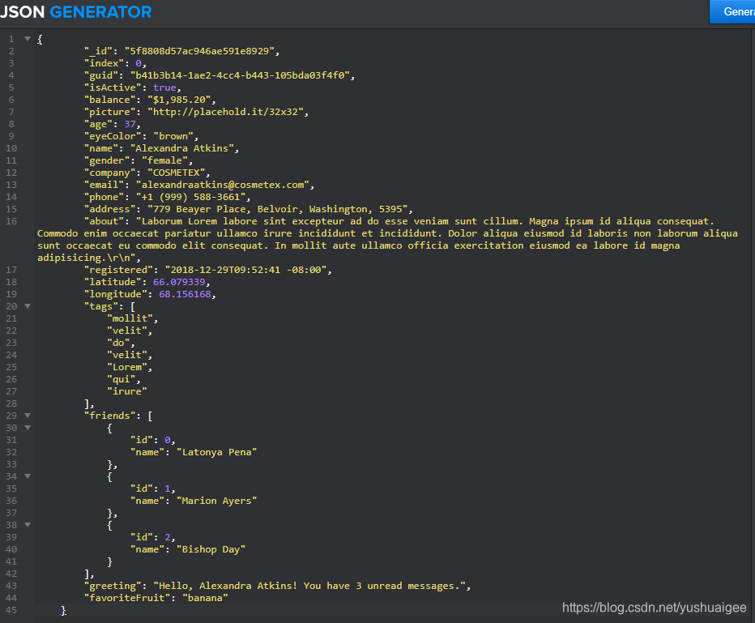Click the registered date 2018-12-29T09:52:41
Viewport: 755px width, 623px height.
(225, 270)
